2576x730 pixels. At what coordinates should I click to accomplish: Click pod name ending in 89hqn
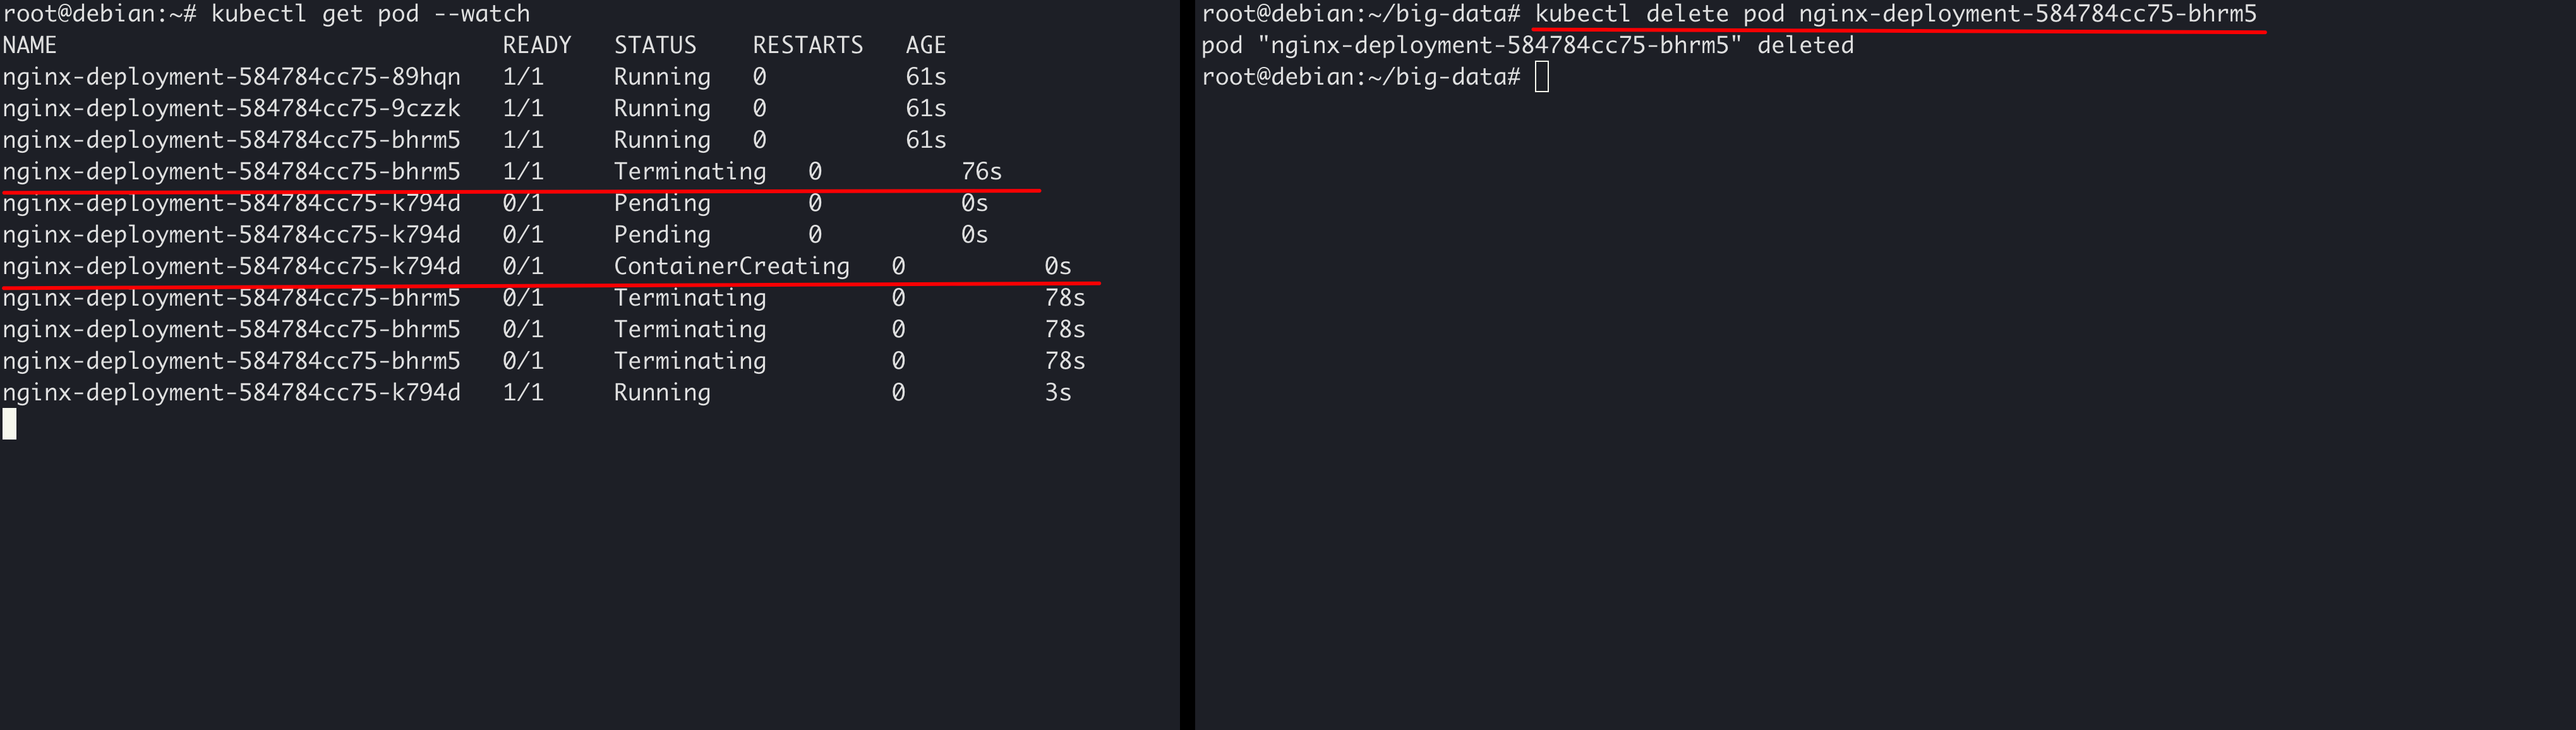coord(231,77)
